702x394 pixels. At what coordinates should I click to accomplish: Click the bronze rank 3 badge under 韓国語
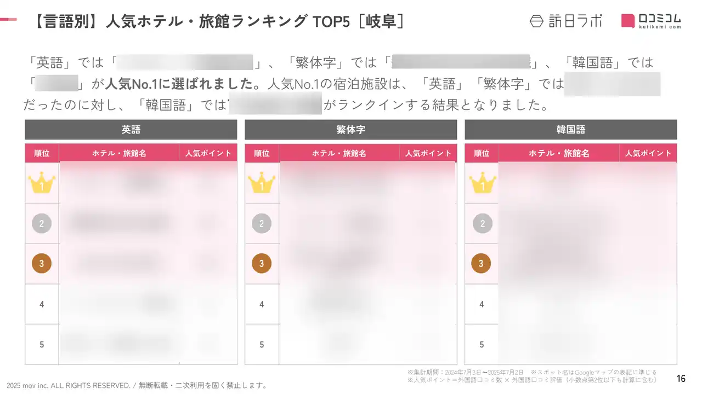click(482, 264)
